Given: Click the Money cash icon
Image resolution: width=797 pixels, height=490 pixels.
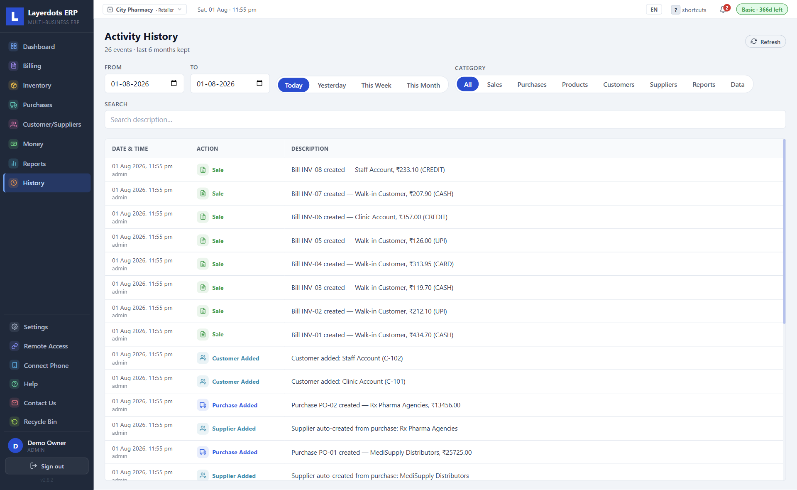Looking at the screenshot, I should 14,144.
